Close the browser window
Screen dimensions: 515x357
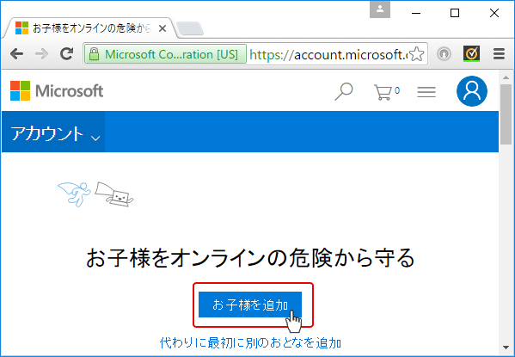tap(494, 13)
